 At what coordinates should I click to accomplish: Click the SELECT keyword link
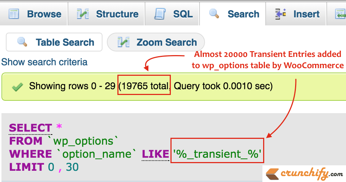pos(31,128)
